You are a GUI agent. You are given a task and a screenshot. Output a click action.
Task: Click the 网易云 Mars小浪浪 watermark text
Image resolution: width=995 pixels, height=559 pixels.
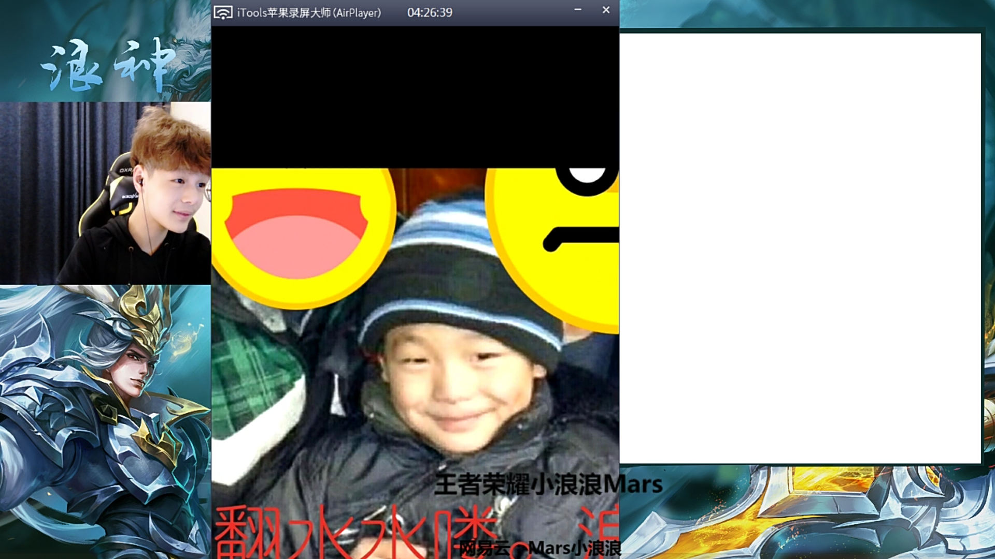(539, 548)
